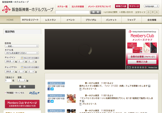Open the ドンペリニヨン付き特別プラン news headline

click(x=116, y=98)
